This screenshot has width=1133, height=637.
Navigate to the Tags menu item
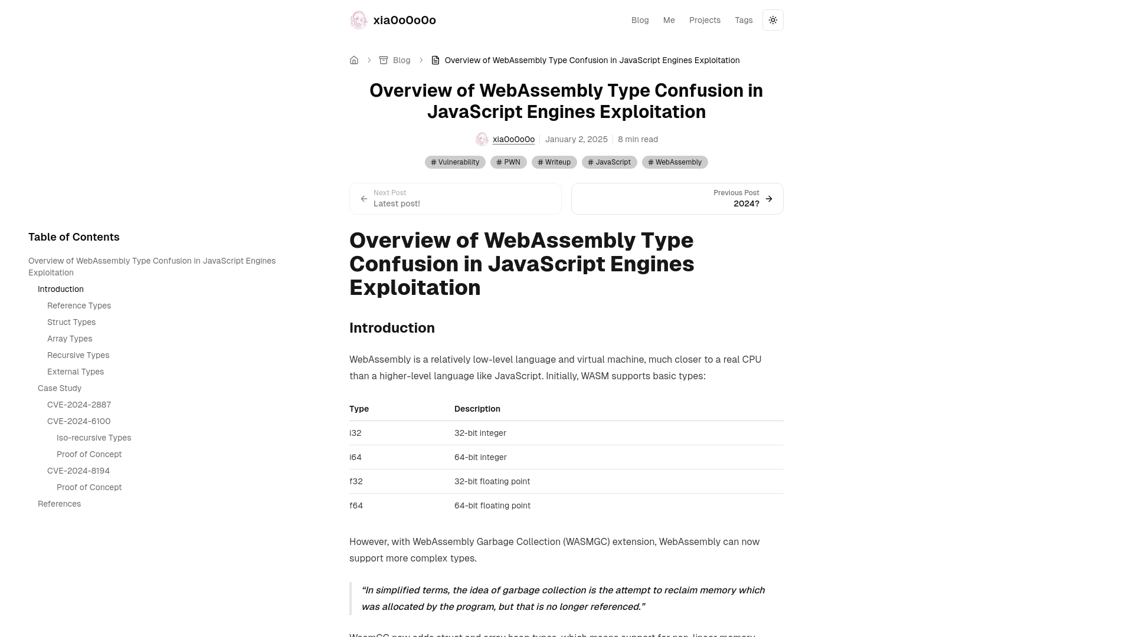coord(744,19)
